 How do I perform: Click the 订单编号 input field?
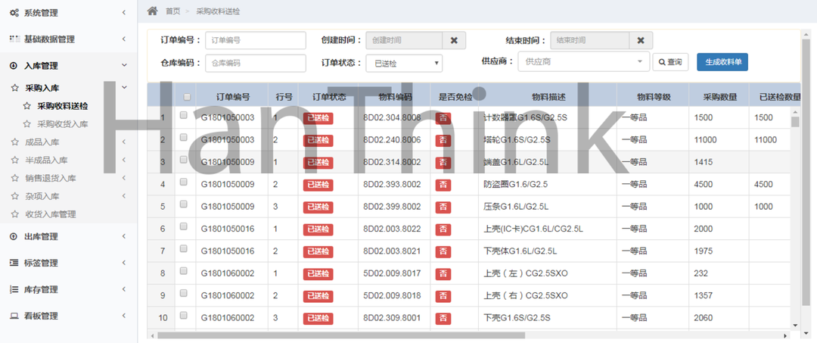255,40
